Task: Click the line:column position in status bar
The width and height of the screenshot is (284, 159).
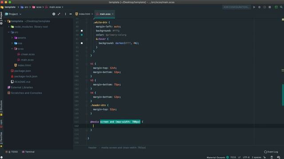Action: [x=233, y=157]
